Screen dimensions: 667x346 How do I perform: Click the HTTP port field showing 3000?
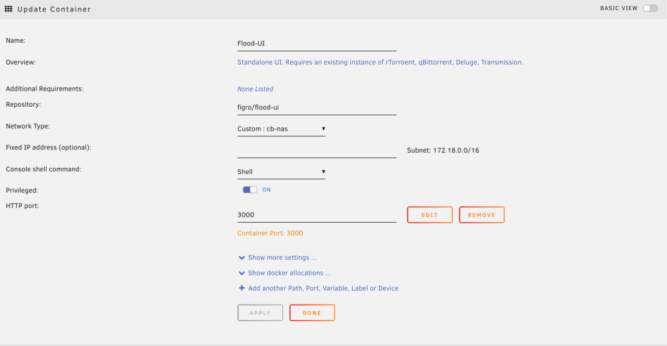pos(317,215)
